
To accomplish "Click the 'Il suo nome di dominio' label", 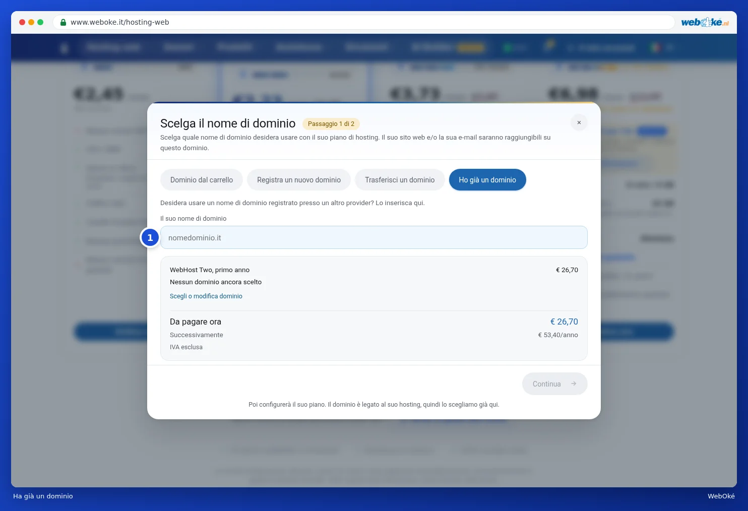I will 194,219.
